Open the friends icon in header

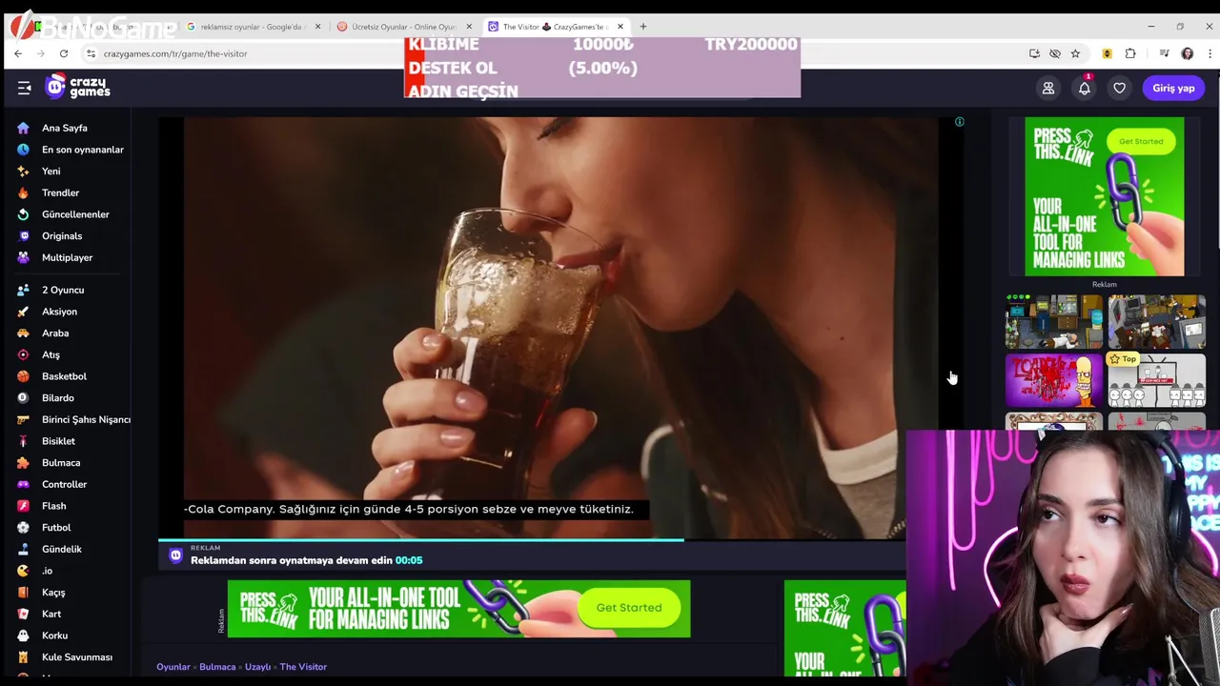click(x=1048, y=88)
